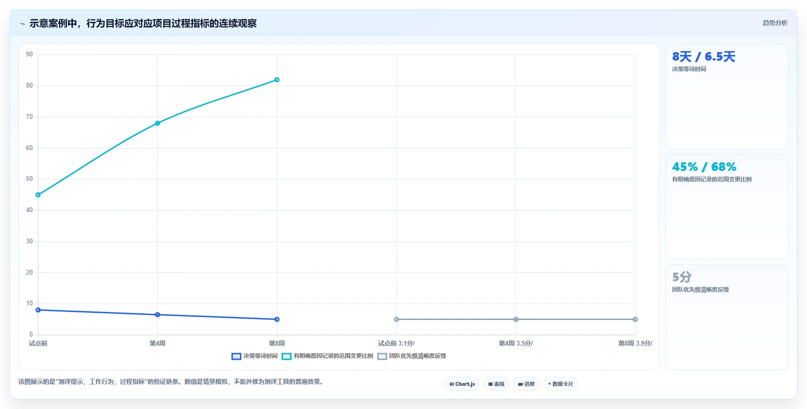
Task: Click the 50 y-axis value
Action: [x=29, y=179]
